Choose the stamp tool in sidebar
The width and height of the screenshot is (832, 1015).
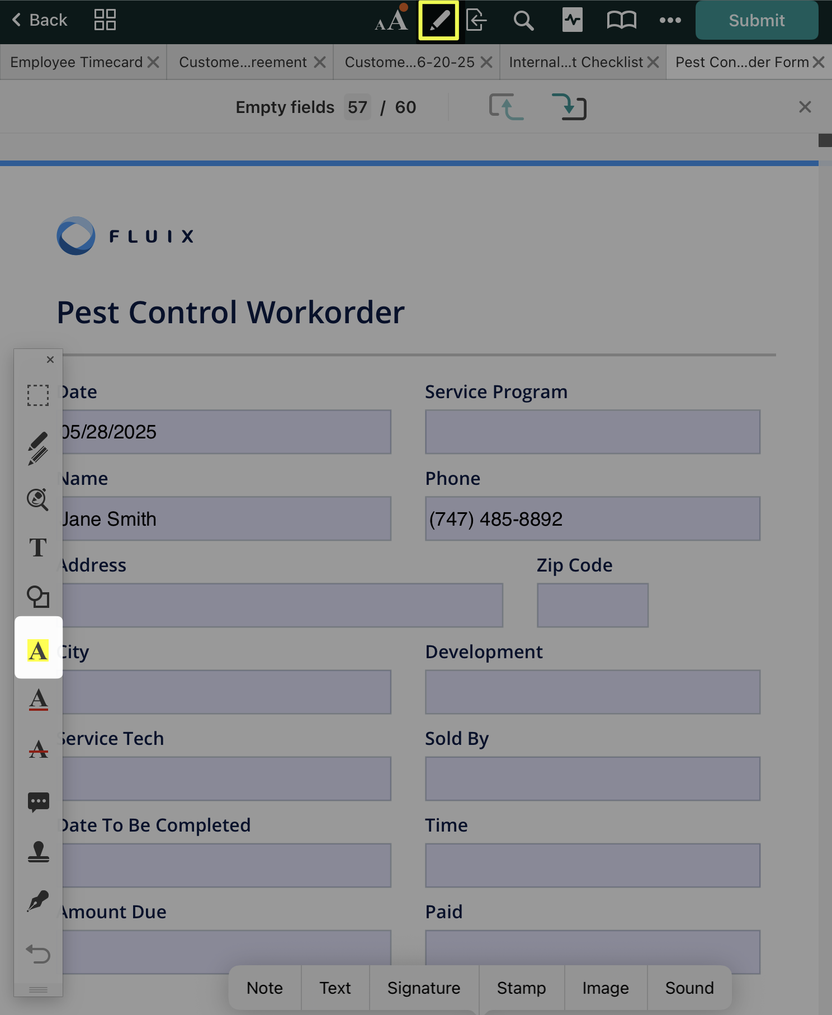click(38, 852)
